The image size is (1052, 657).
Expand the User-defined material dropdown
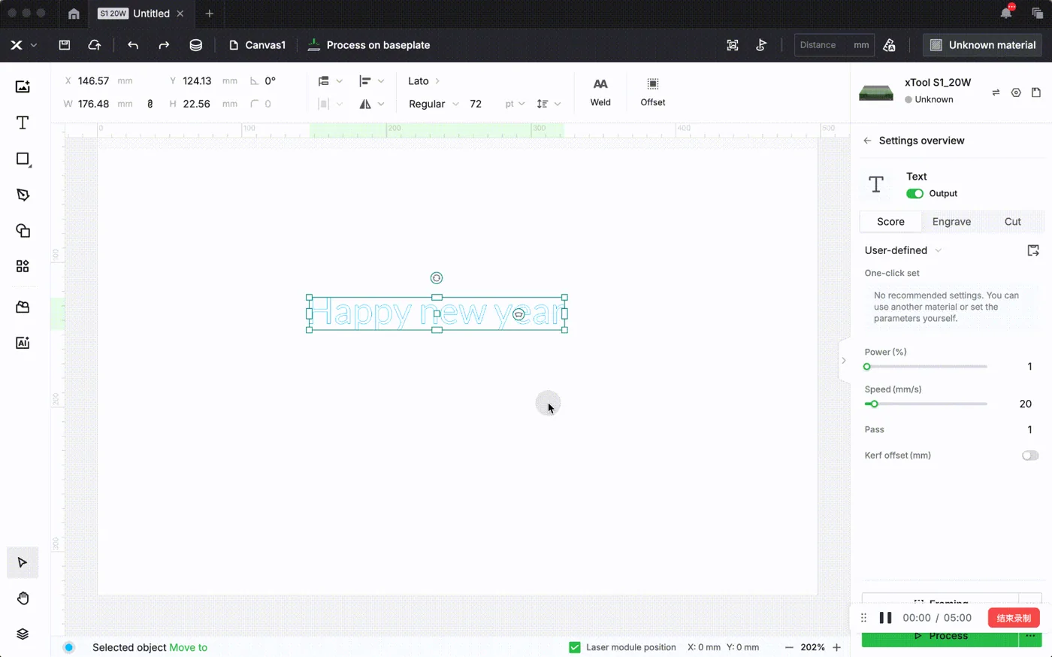[x=902, y=250]
